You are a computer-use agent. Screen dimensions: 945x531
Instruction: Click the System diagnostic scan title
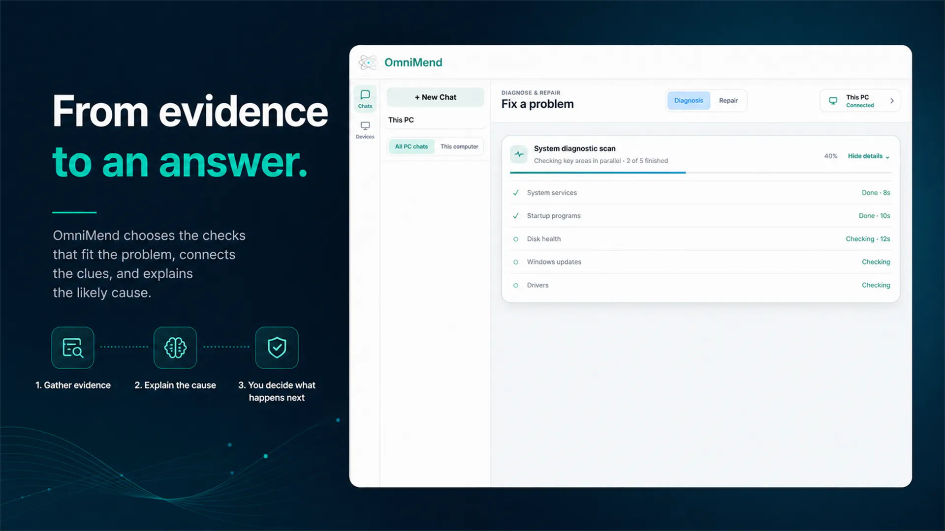coord(575,148)
